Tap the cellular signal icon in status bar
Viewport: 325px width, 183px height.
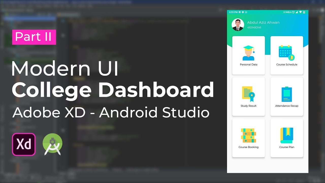(297, 12)
